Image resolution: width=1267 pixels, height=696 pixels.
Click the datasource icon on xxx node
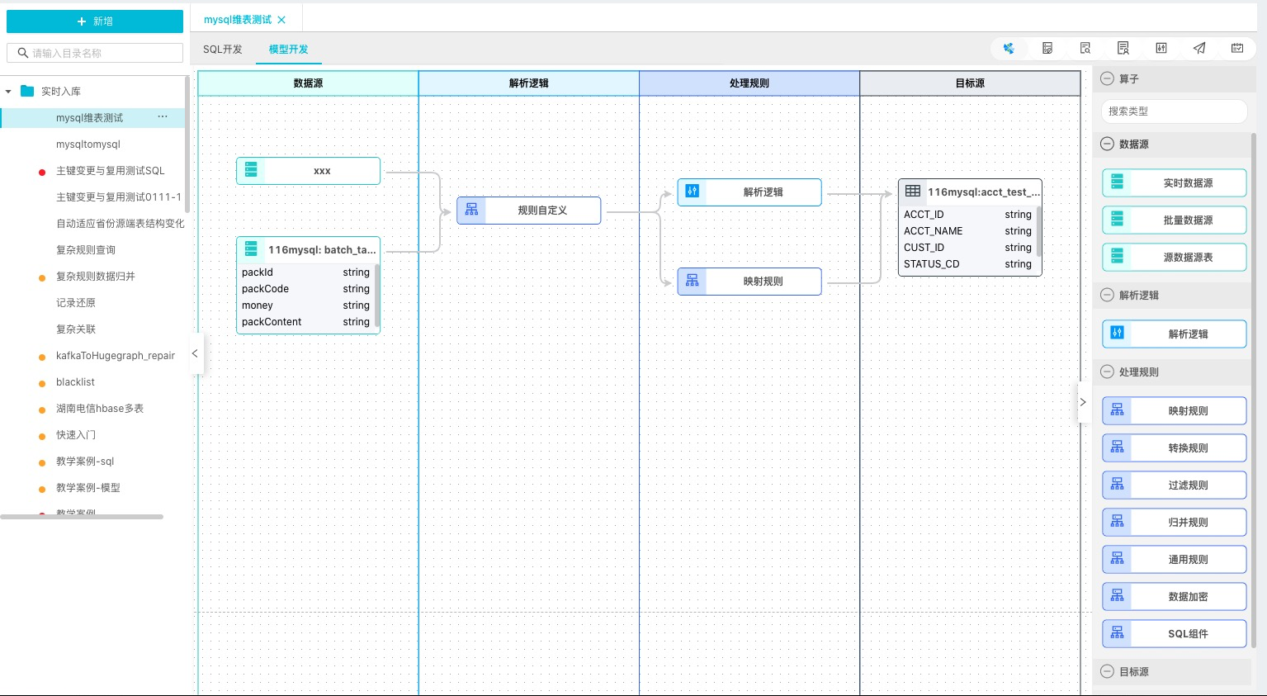pyautogui.click(x=251, y=170)
